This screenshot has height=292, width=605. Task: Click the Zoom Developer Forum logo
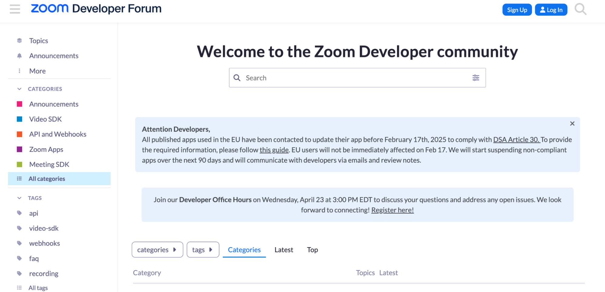click(96, 9)
